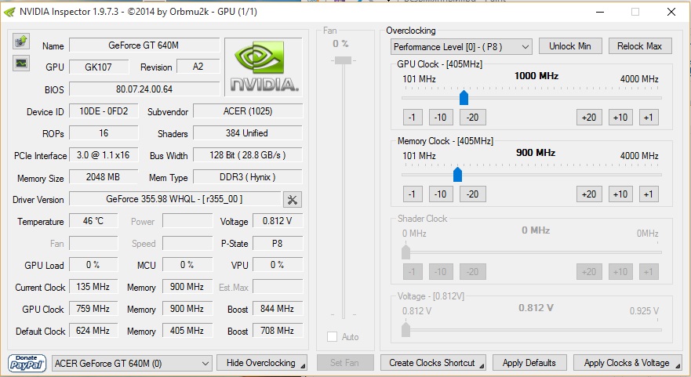This screenshot has height=377, width=691.
Task: Click the PCIe Interface value 3.0 @ 1.1 x16
Action: coord(104,155)
